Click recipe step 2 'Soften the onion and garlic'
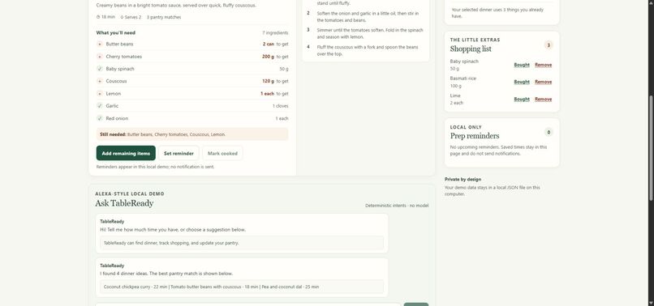654x306 pixels. pyautogui.click(x=368, y=17)
